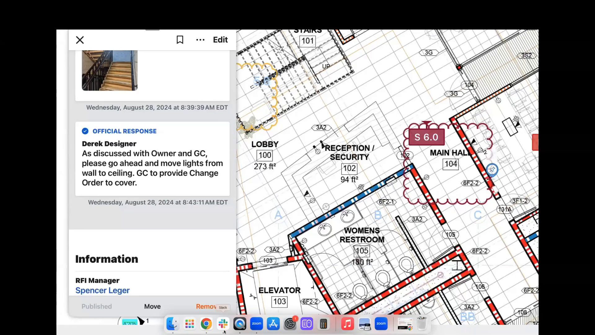Select Derek Designer's official response card
This screenshot has width=595, height=335.
tap(152, 159)
